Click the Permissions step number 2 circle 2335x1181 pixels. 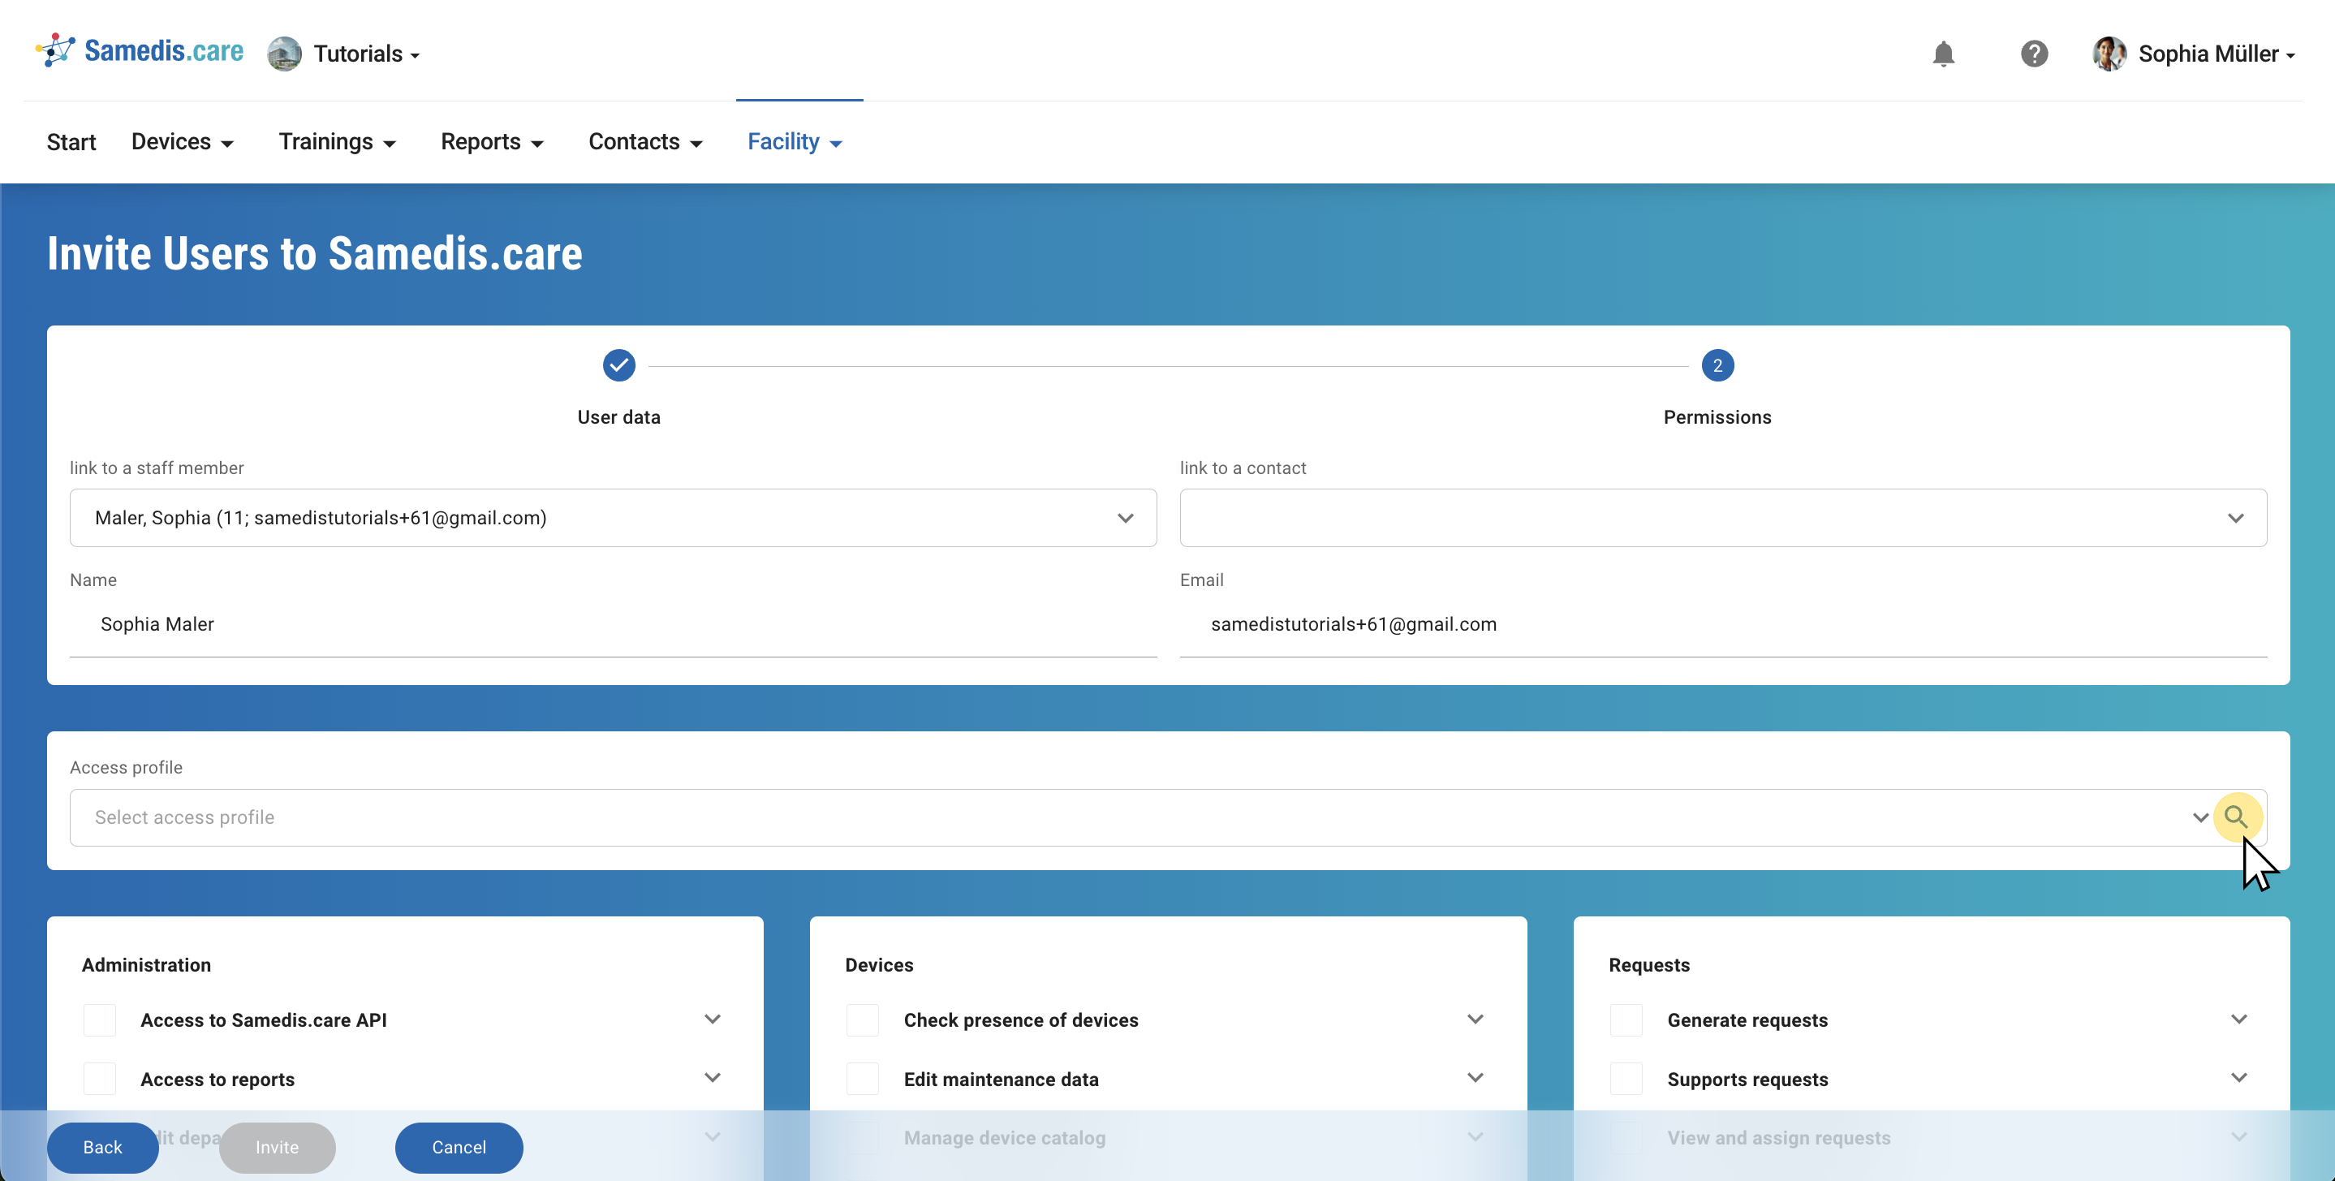(1716, 365)
